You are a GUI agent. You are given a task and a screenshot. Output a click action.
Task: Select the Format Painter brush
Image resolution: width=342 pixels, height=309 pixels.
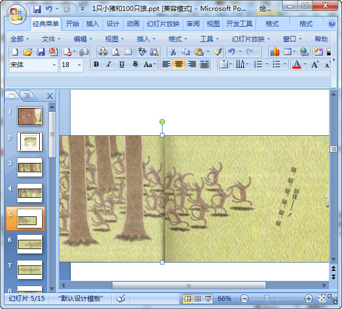[x=218, y=52]
